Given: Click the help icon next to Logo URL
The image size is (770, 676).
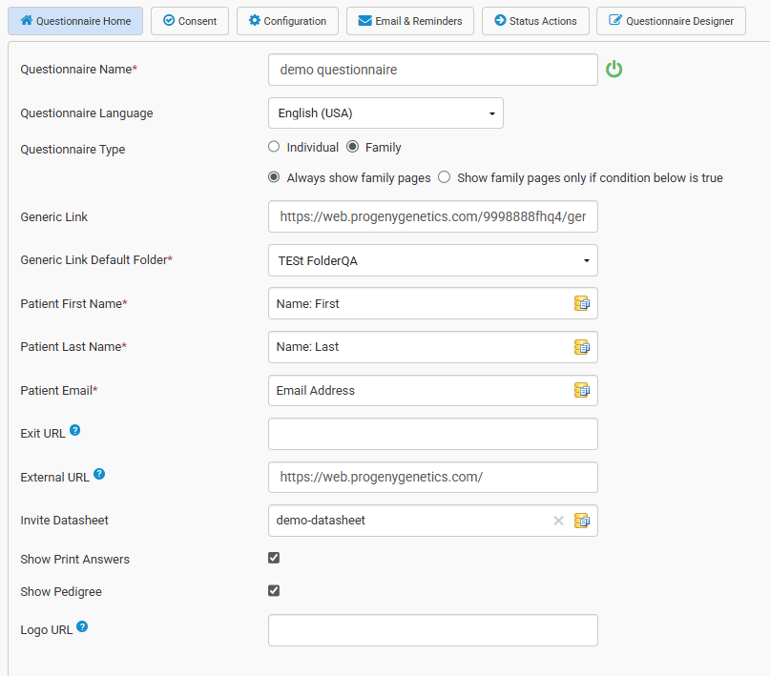Looking at the screenshot, I should pyautogui.click(x=82, y=627).
